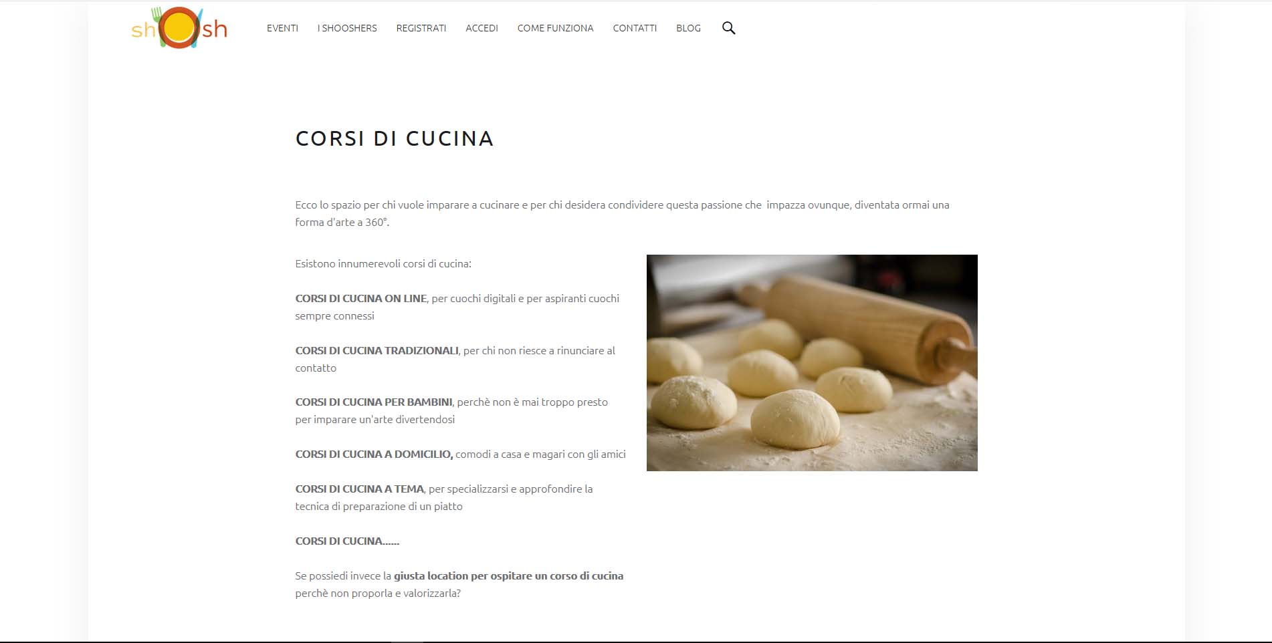Select CORSI DI CUCINA ON LINE text
1272x643 pixels.
pyautogui.click(x=361, y=299)
